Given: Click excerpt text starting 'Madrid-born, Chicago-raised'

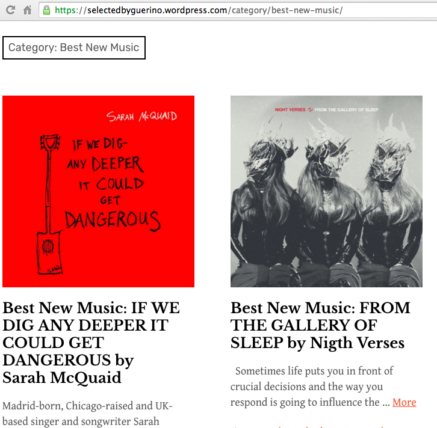Looking at the screenshot, I should coord(87,414).
